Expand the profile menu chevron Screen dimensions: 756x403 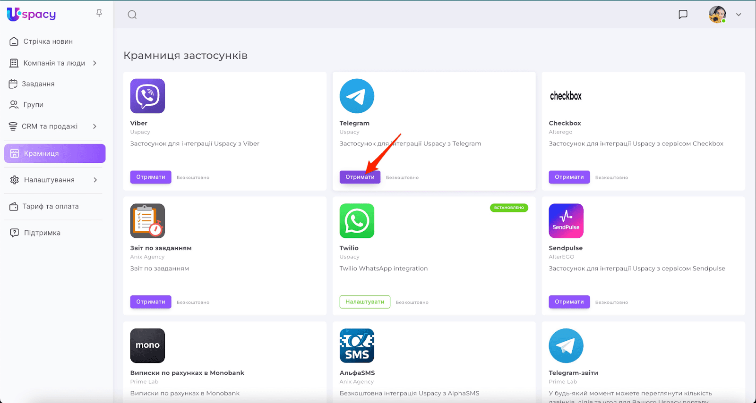point(739,15)
